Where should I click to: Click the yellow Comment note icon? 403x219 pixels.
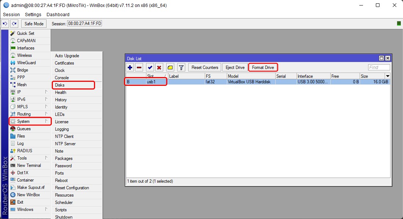tap(170, 67)
